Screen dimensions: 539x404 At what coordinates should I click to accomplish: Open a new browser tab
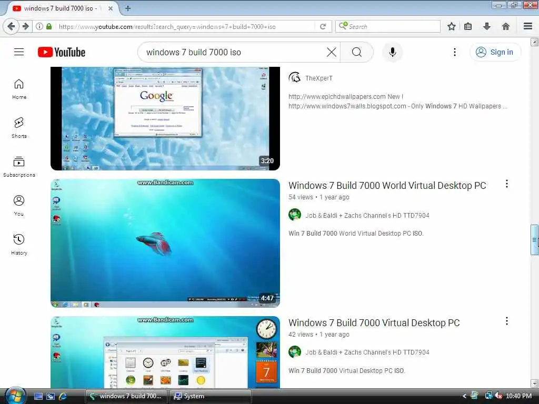127,8
